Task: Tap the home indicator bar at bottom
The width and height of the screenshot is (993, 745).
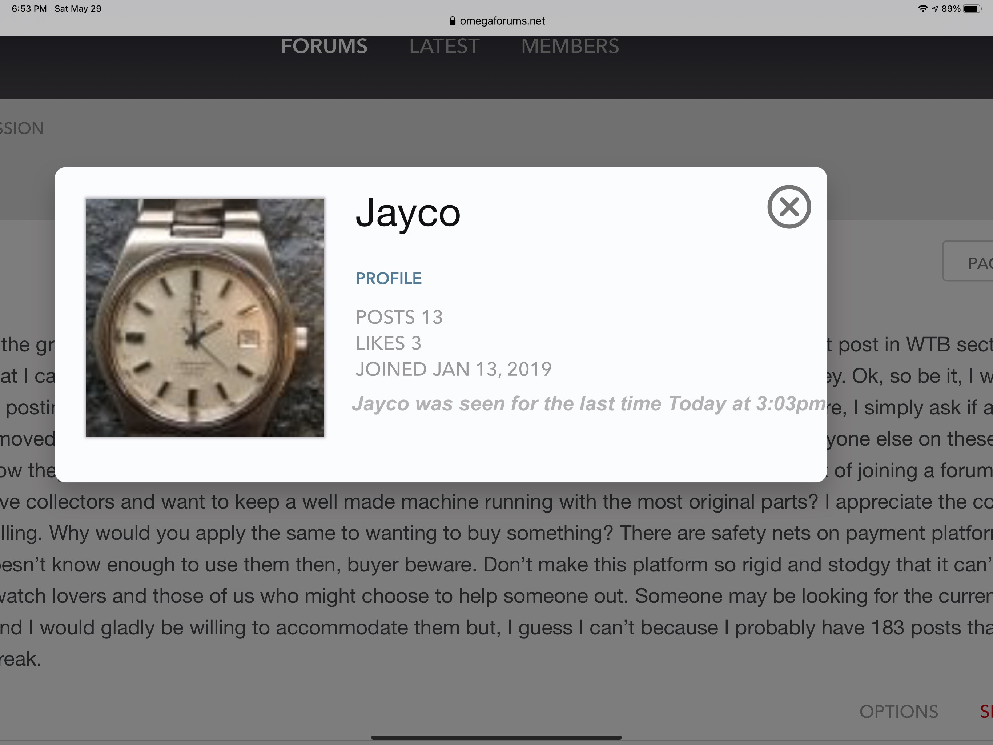Action: (x=496, y=737)
